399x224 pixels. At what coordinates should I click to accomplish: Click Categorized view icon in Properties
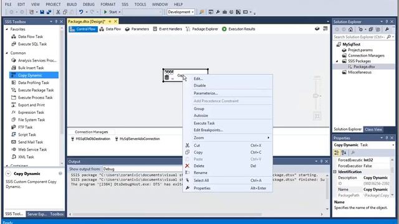pos(337,152)
